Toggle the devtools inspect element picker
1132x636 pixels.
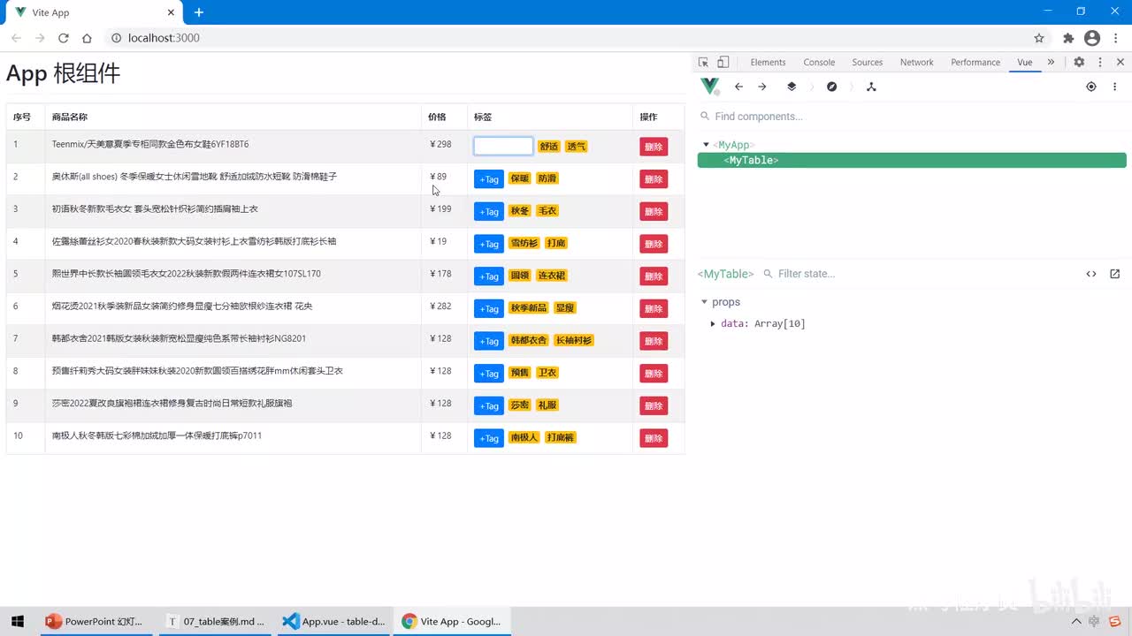(703, 62)
